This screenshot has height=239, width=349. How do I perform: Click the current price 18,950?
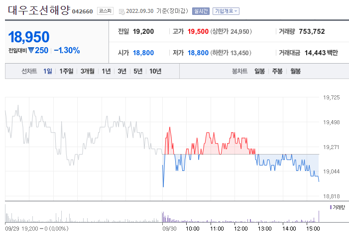pyautogui.click(x=29, y=37)
